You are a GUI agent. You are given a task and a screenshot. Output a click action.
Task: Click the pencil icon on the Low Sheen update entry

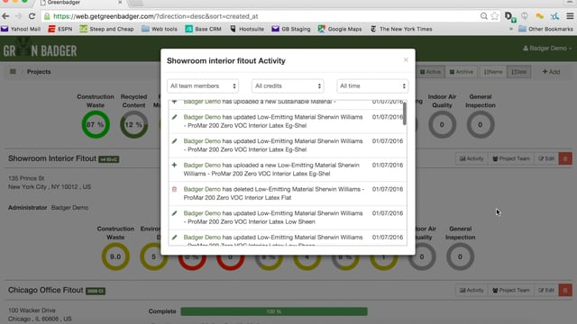174,213
